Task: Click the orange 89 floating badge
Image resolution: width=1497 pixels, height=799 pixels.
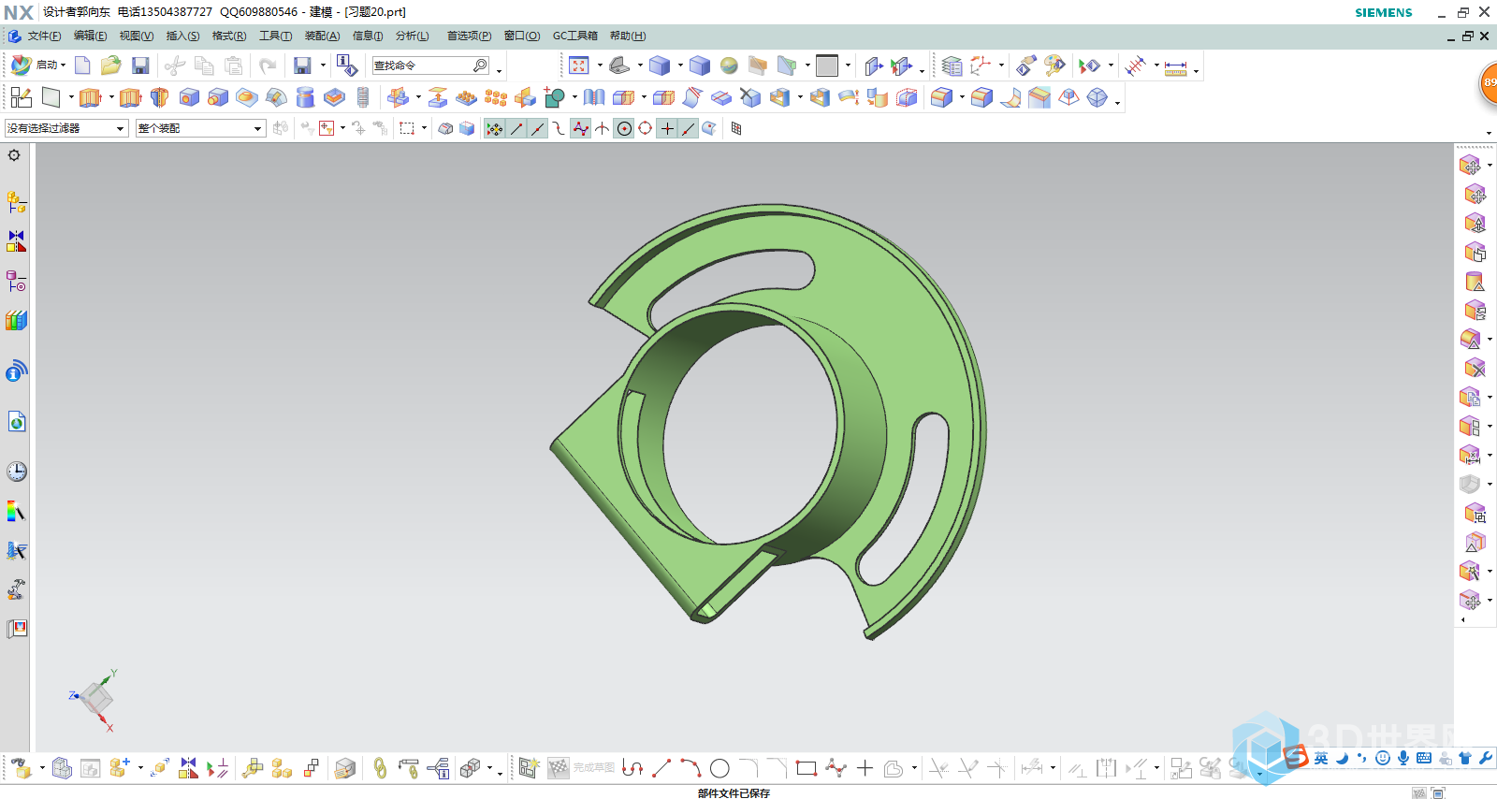Action: (x=1488, y=82)
